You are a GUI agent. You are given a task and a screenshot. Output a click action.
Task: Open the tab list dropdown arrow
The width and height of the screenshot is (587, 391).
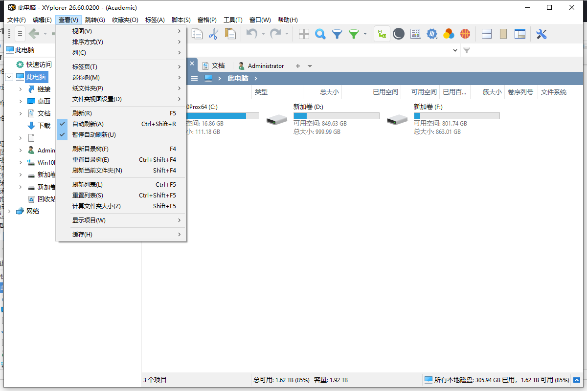click(x=310, y=66)
